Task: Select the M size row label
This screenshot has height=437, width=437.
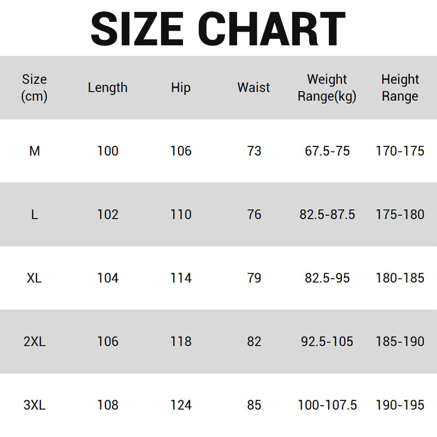Action: click(x=34, y=151)
